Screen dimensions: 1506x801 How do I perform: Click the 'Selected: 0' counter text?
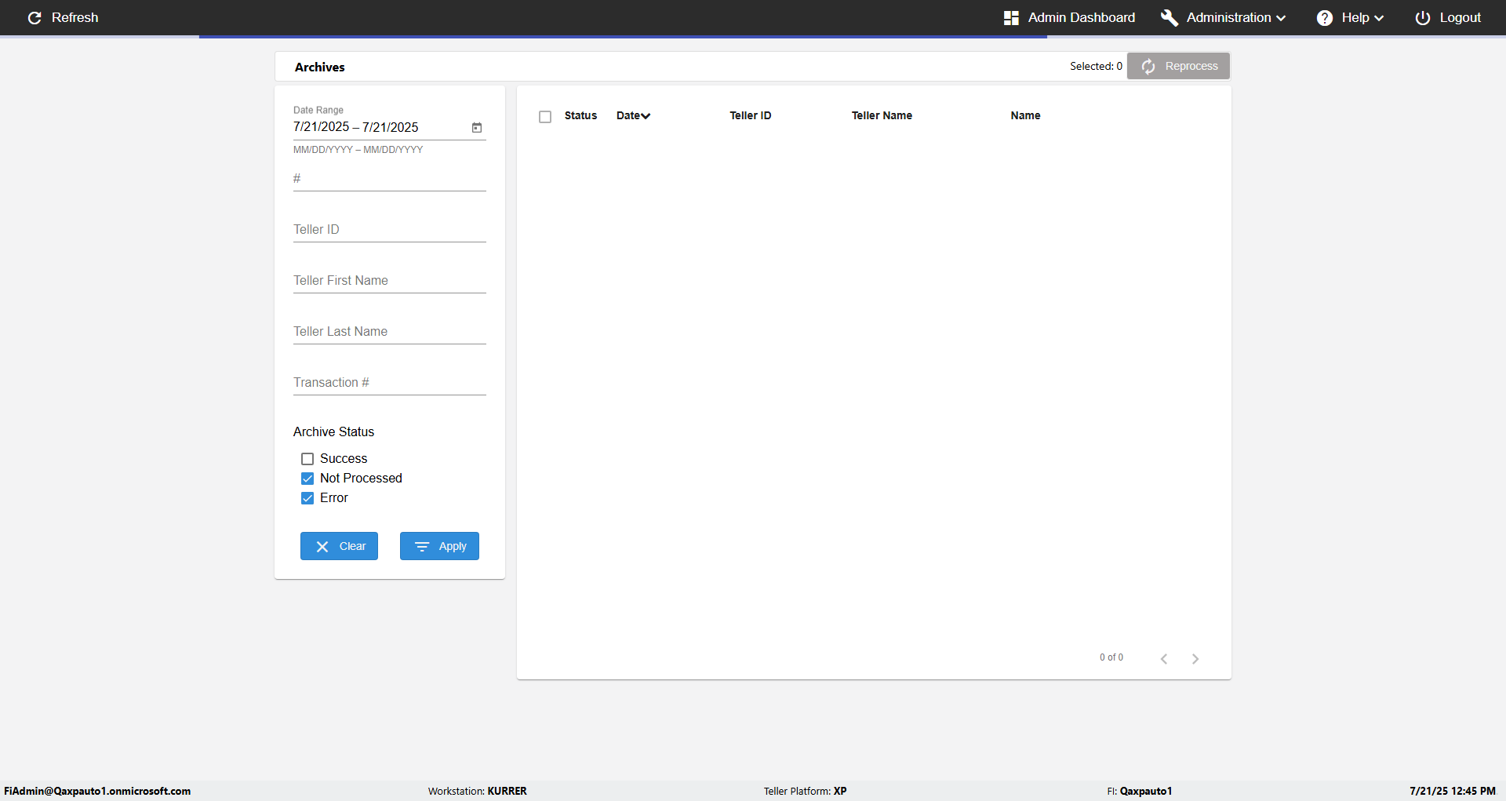(1096, 66)
